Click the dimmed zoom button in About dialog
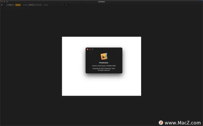203x126 pixels. point(93,49)
